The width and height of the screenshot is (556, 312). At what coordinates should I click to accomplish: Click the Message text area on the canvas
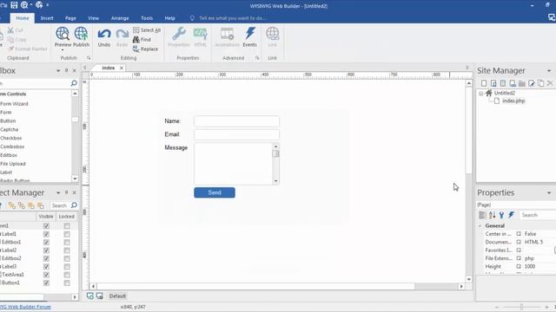[x=236, y=164]
